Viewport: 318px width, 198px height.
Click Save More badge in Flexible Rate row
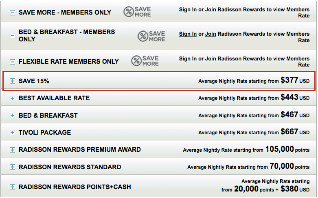pyautogui.click(x=145, y=61)
